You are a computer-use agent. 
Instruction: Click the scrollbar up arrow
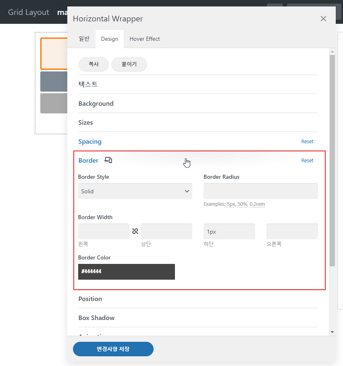click(x=332, y=52)
